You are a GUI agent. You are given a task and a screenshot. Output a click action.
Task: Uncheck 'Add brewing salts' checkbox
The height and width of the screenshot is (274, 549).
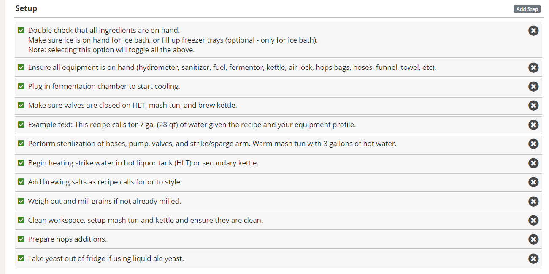(21, 182)
